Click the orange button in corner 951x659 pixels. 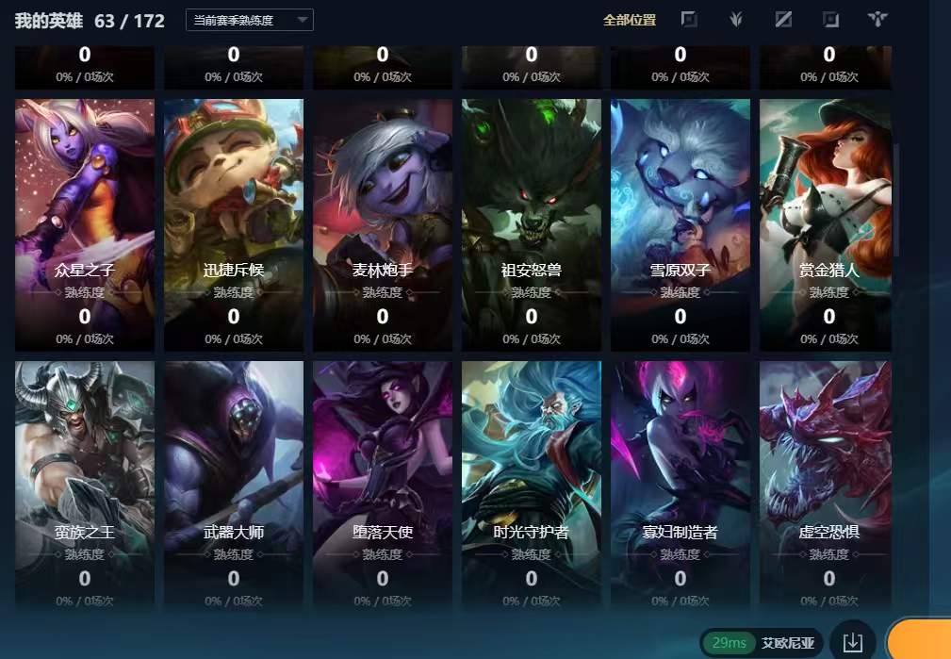click(x=919, y=639)
